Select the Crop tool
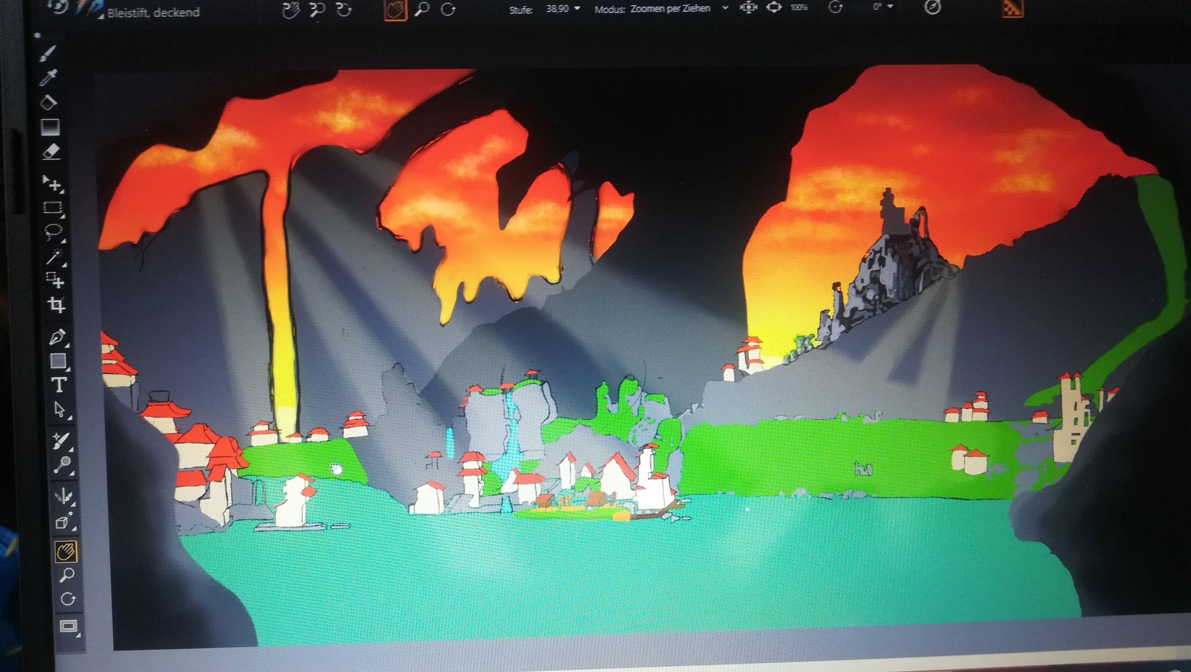This screenshot has height=672, width=1191. 56,304
